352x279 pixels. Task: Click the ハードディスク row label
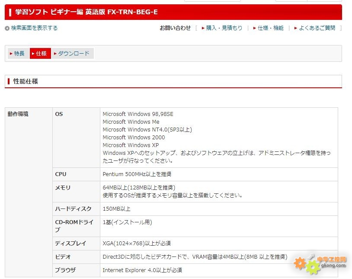73,208
